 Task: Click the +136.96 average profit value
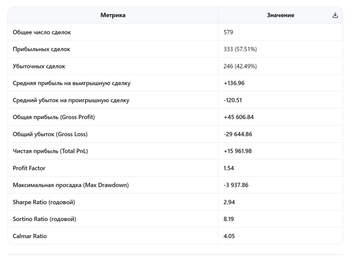coord(234,83)
